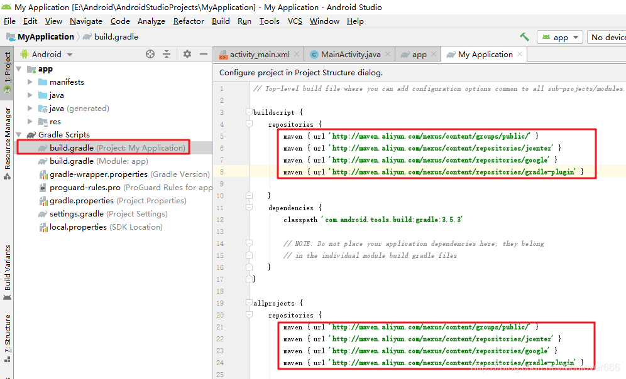Open the Help menu
The height and width of the screenshot is (379, 626).
[x=355, y=21]
